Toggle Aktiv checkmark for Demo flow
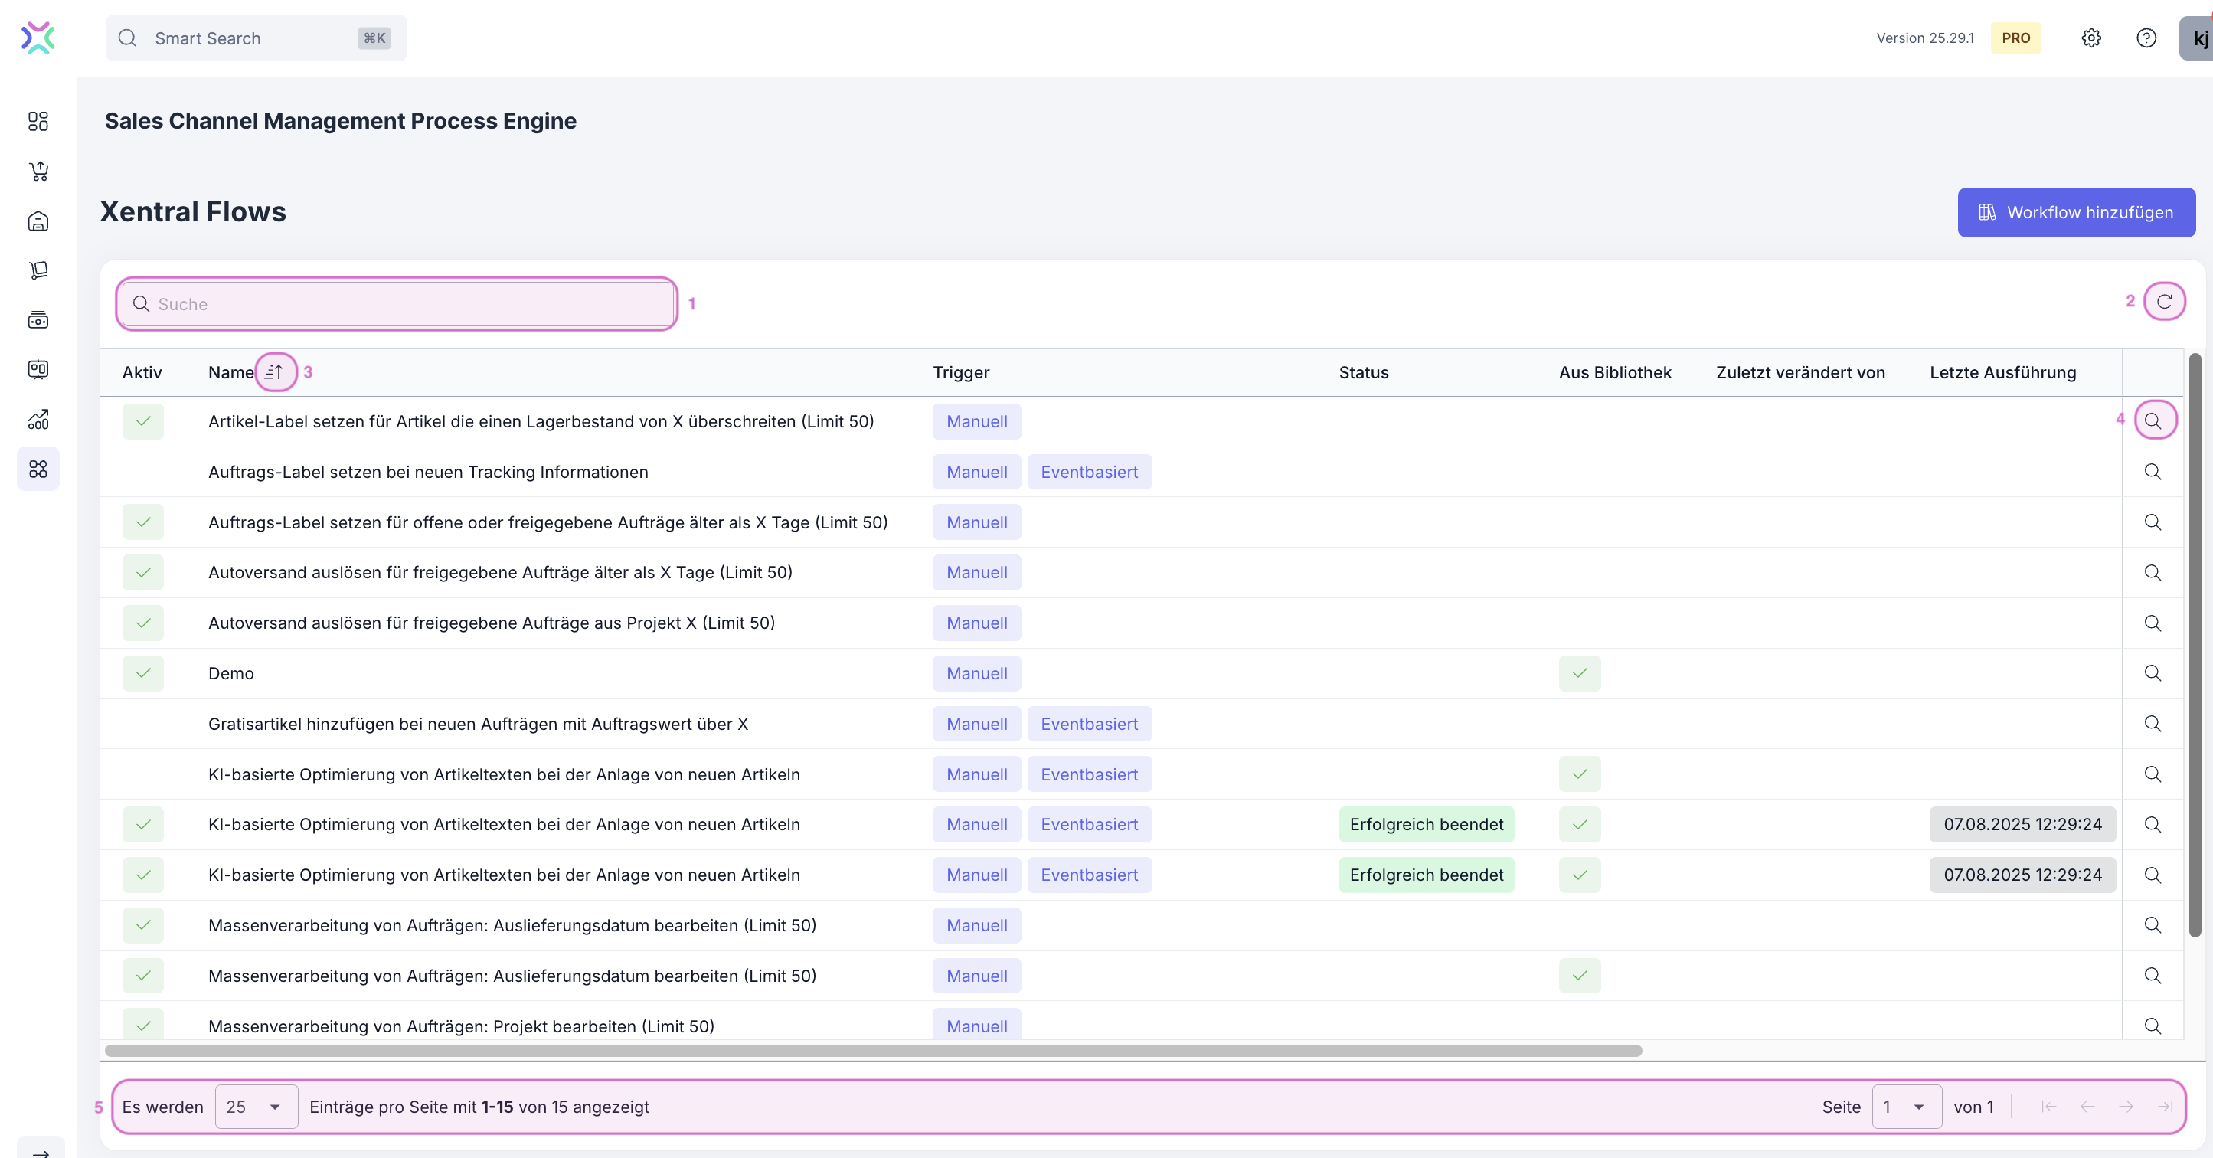Screen dimensions: 2213x1158 point(142,672)
